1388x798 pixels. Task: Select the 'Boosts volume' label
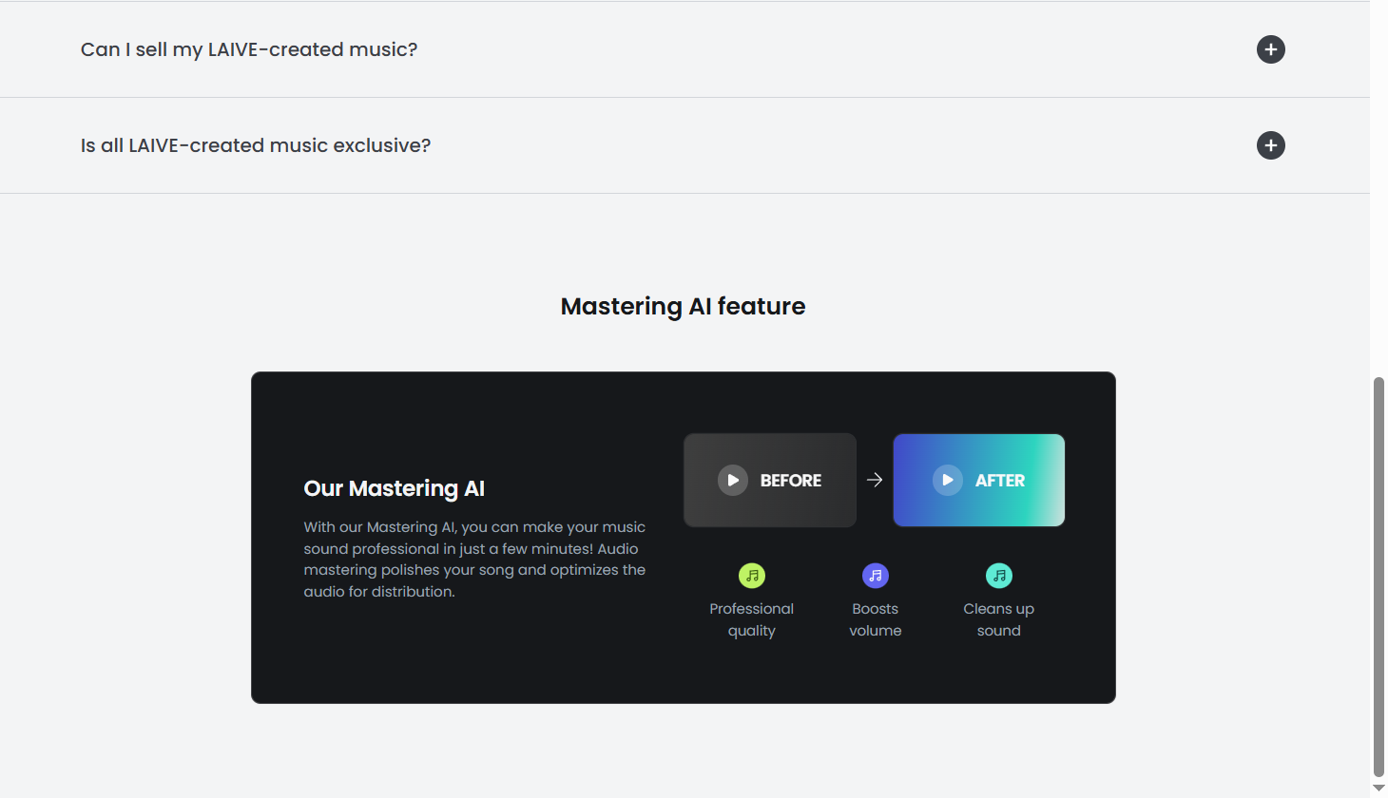click(876, 619)
